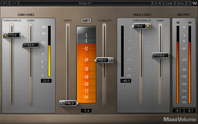Toggle the Leveler on/off square button
This screenshot has width=198, height=124.
pyautogui.click(x=111, y=60)
